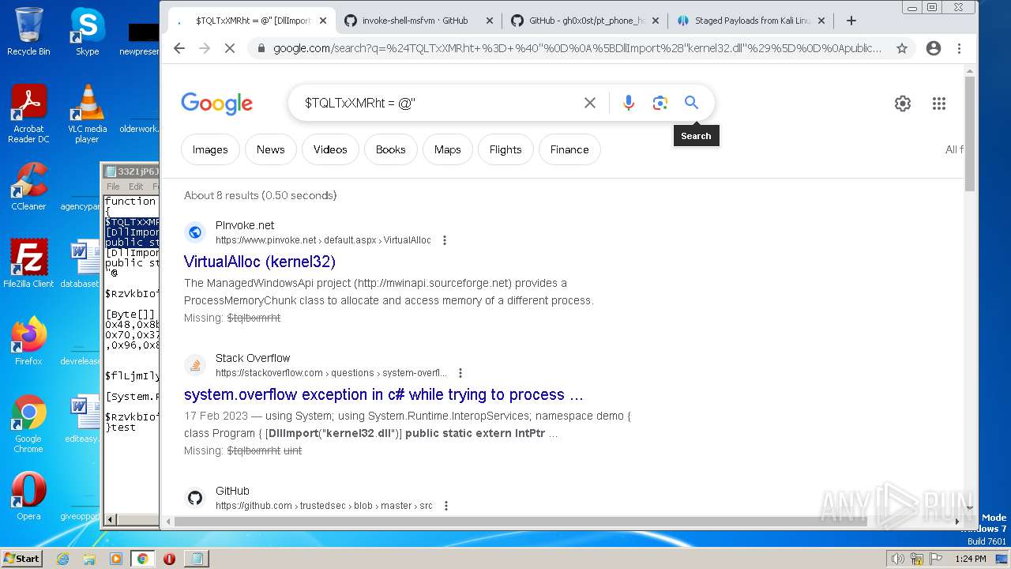Launch Opera desktop shortcut
The width and height of the screenshot is (1011, 569).
pyautogui.click(x=28, y=496)
